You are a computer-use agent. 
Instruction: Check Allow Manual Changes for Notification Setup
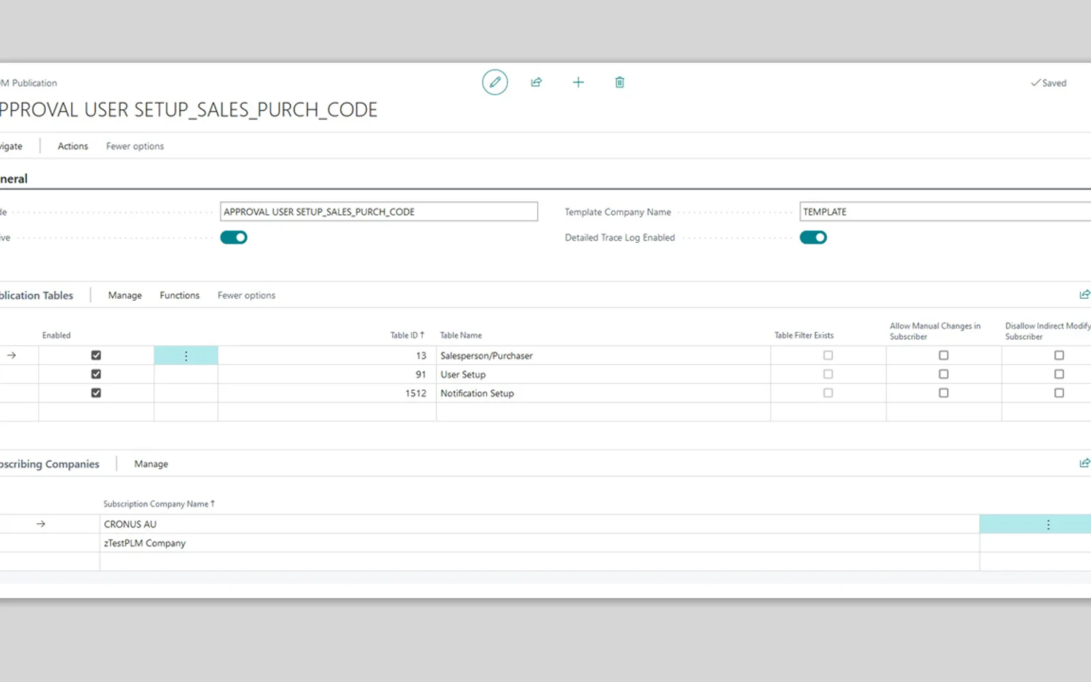[x=944, y=393]
